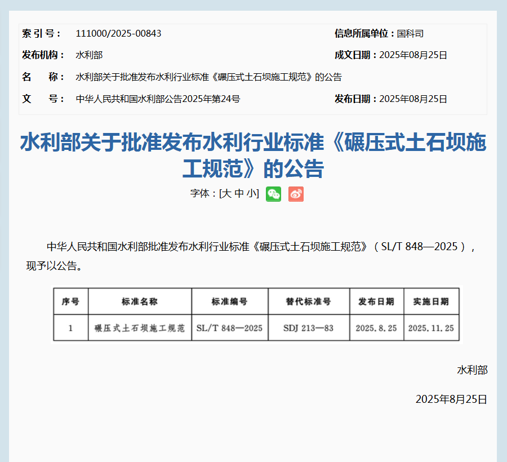Viewport: 507px width, 462px height.
Task: Click the SL/T 848—2025 table cell
Action: (229, 328)
